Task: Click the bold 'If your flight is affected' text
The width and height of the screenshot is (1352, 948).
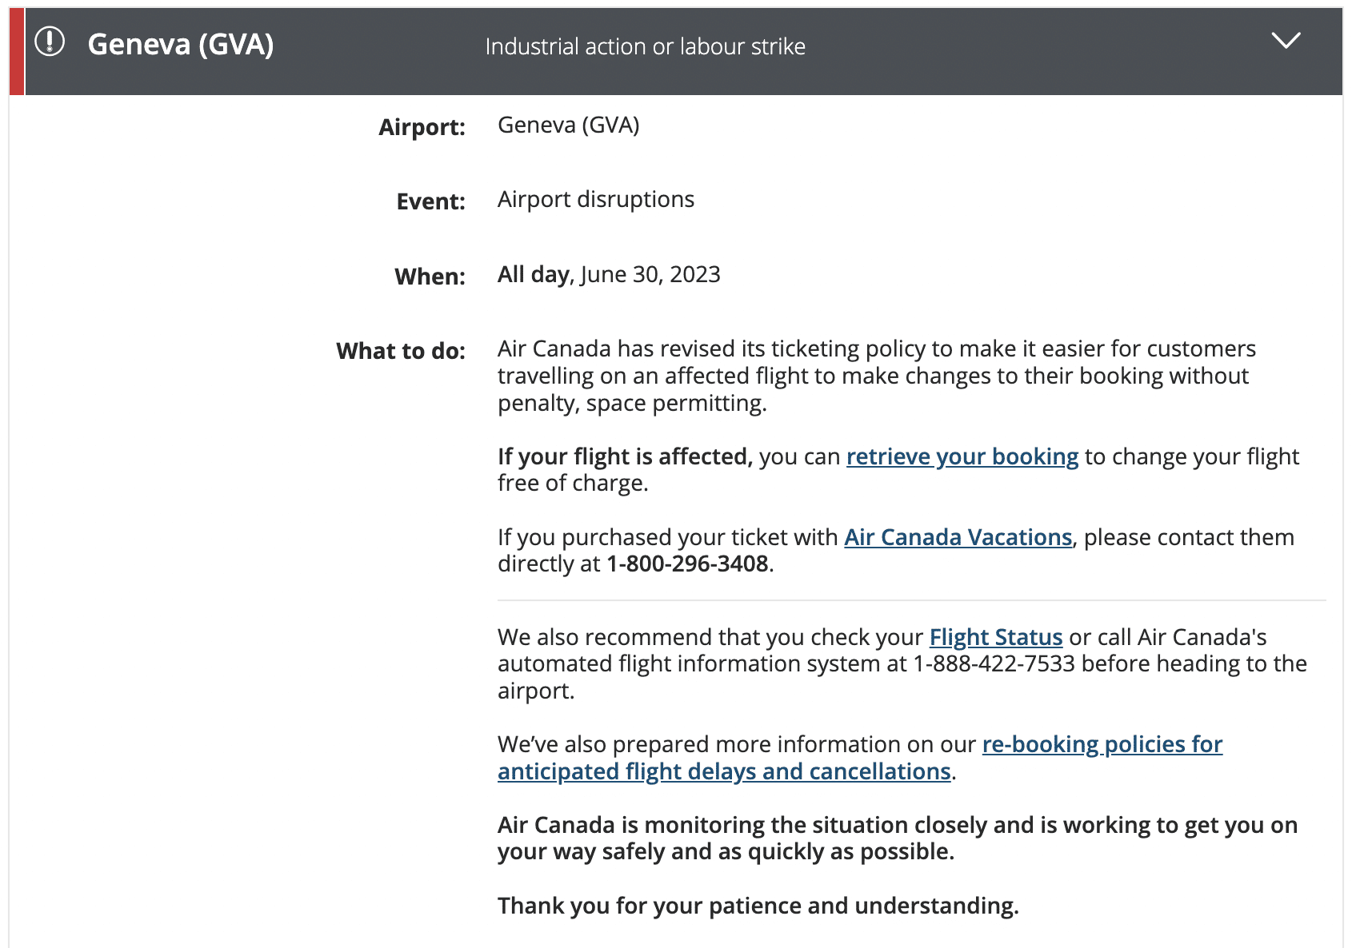Action: (625, 456)
